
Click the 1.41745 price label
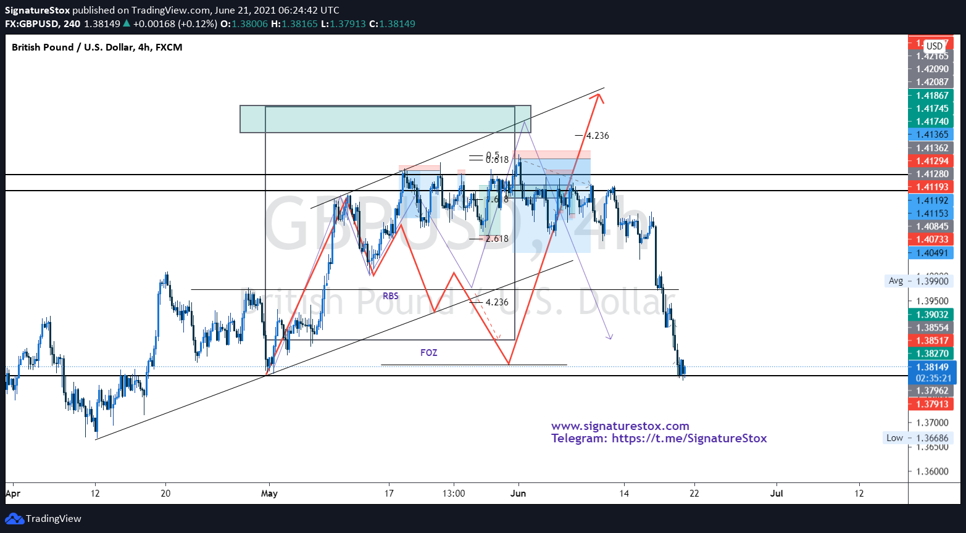[x=932, y=109]
